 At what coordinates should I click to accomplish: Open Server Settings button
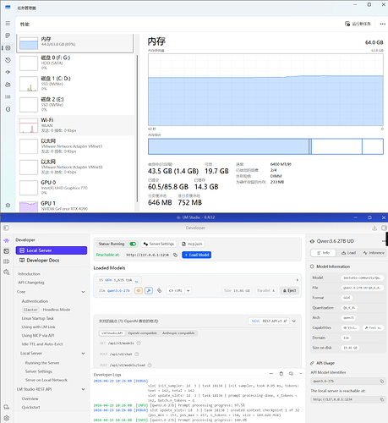(x=159, y=244)
